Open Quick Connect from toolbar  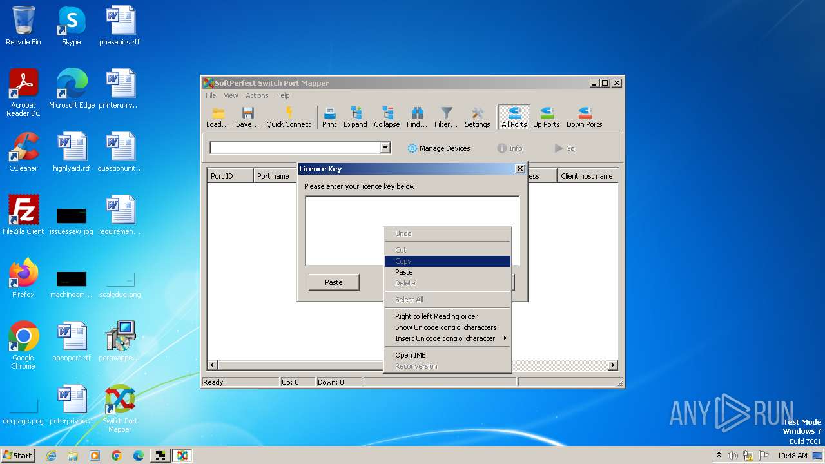point(288,118)
